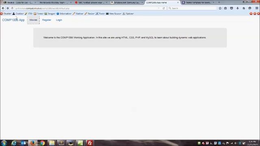This screenshot has height=146, width=260.
Task: Click the volume speaker tray icon
Action: (236, 143)
